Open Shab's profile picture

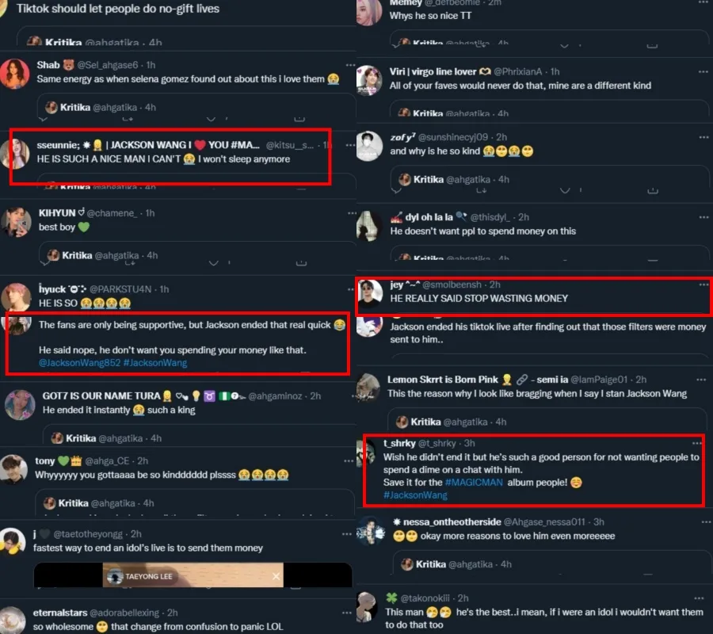pos(15,74)
